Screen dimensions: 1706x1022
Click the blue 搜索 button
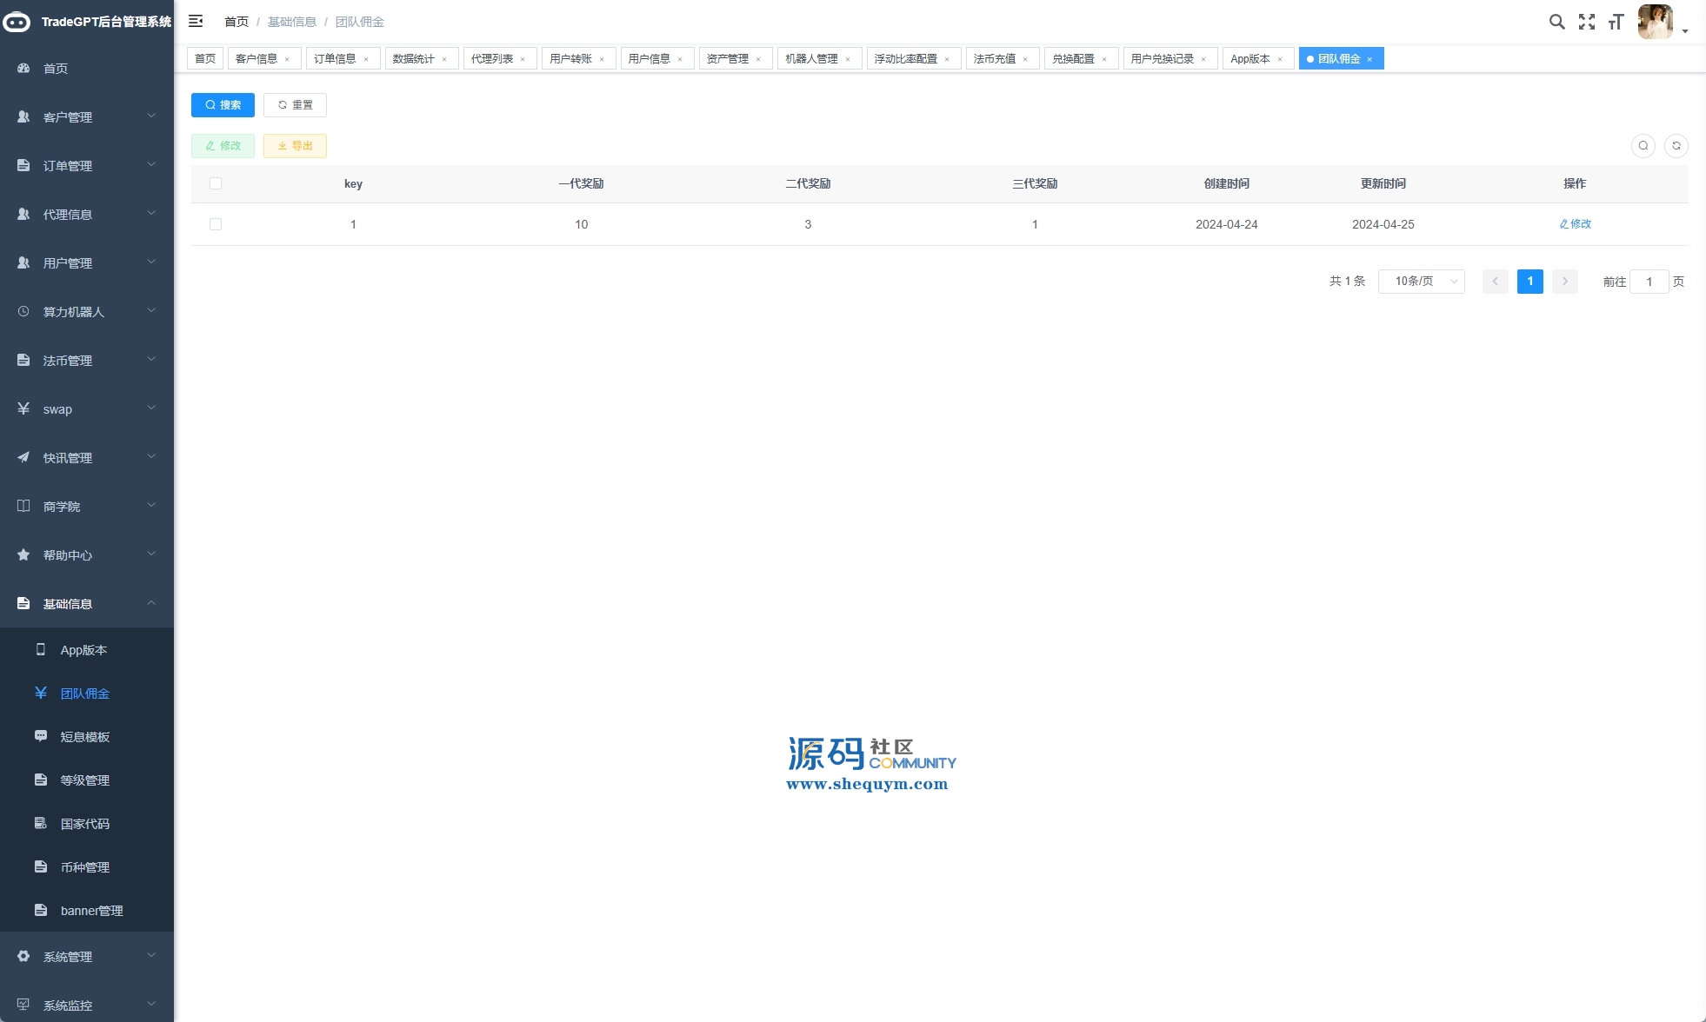coord(223,105)
